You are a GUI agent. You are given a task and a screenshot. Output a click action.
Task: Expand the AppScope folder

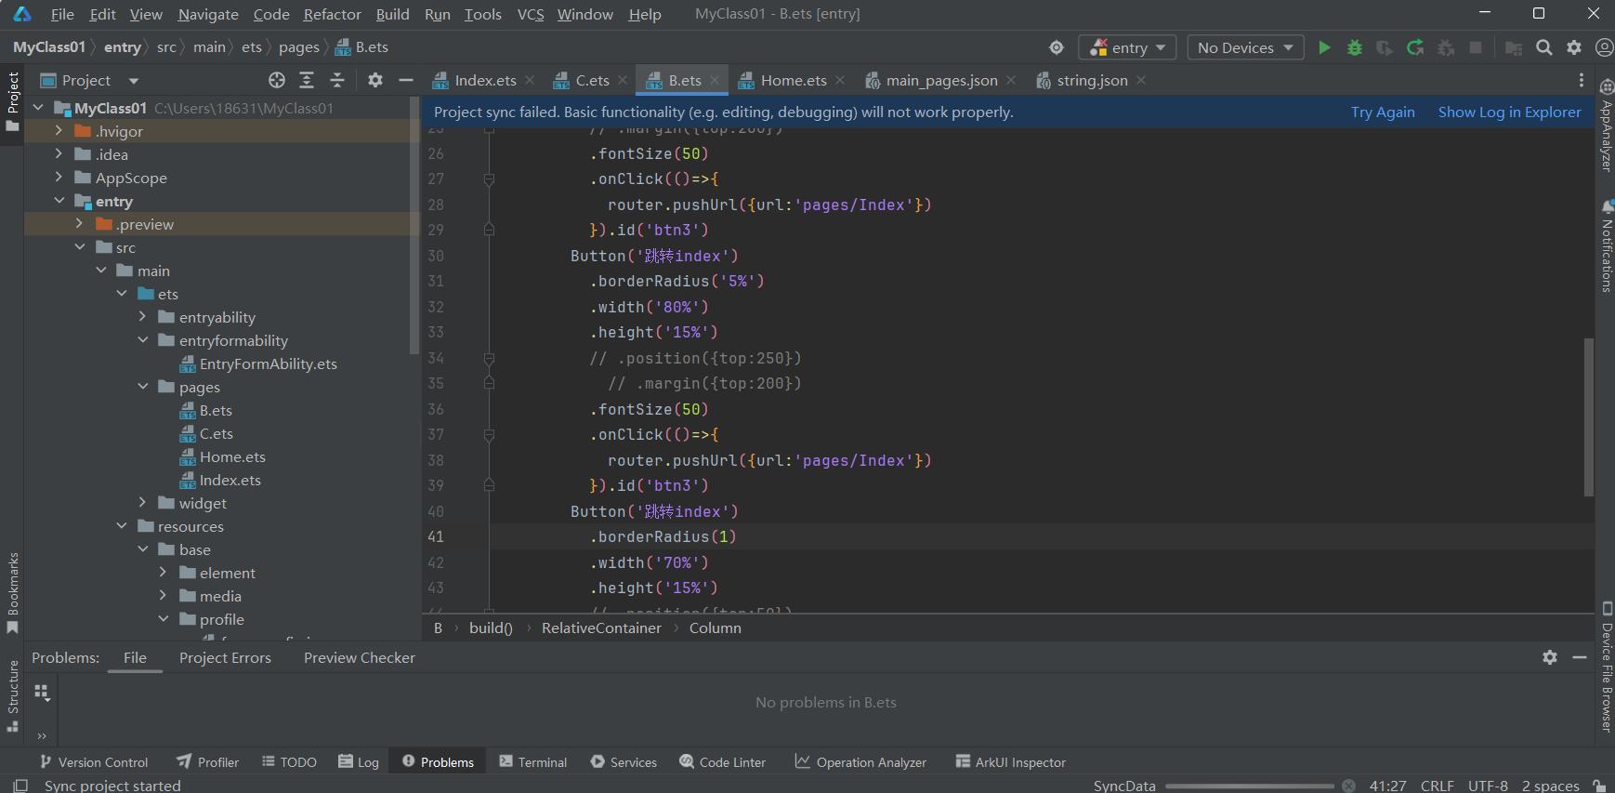[59, 178]
